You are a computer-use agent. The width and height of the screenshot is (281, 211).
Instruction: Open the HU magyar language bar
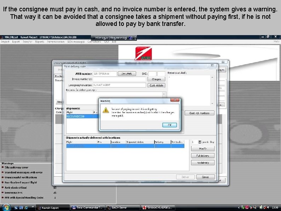(111, 38)
